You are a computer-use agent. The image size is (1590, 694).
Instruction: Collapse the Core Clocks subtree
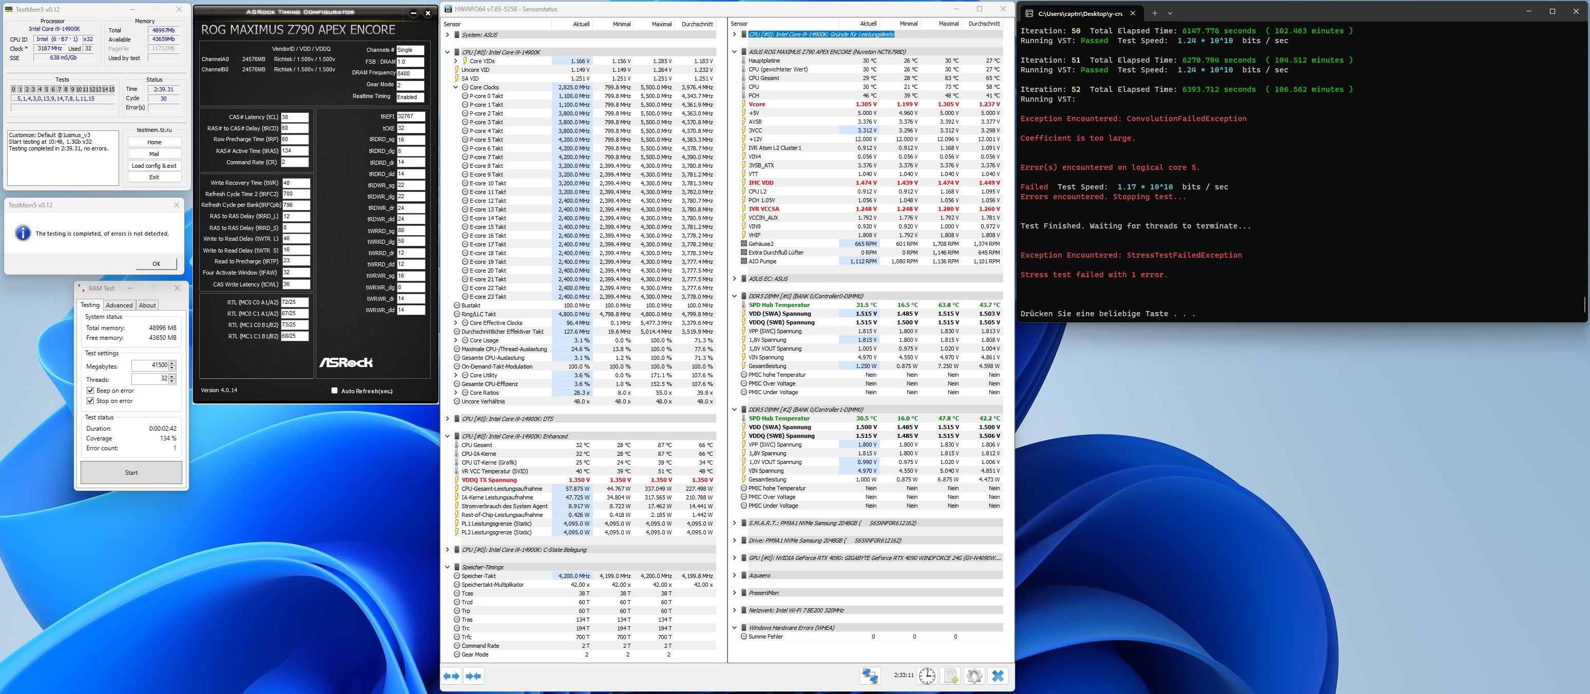pos(456,87)
